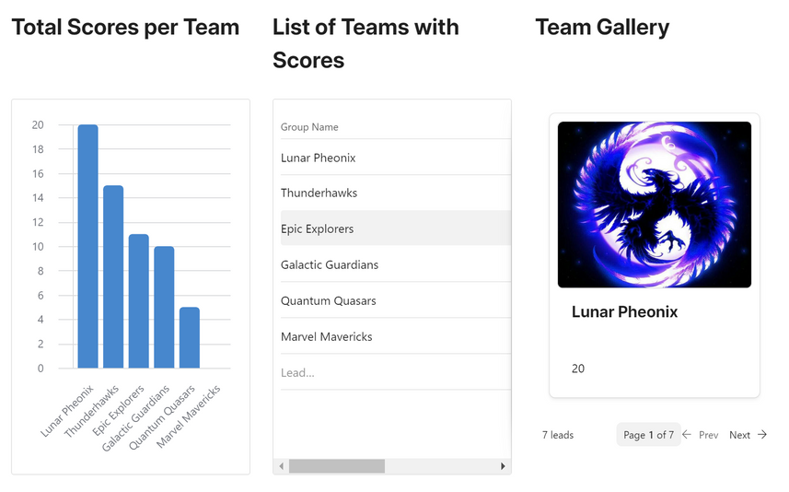This screenshot has height=492, width=789.
Task: Click the horizontal scrollbar thumb
Action: pyautogui.click(x=337, y=466)
